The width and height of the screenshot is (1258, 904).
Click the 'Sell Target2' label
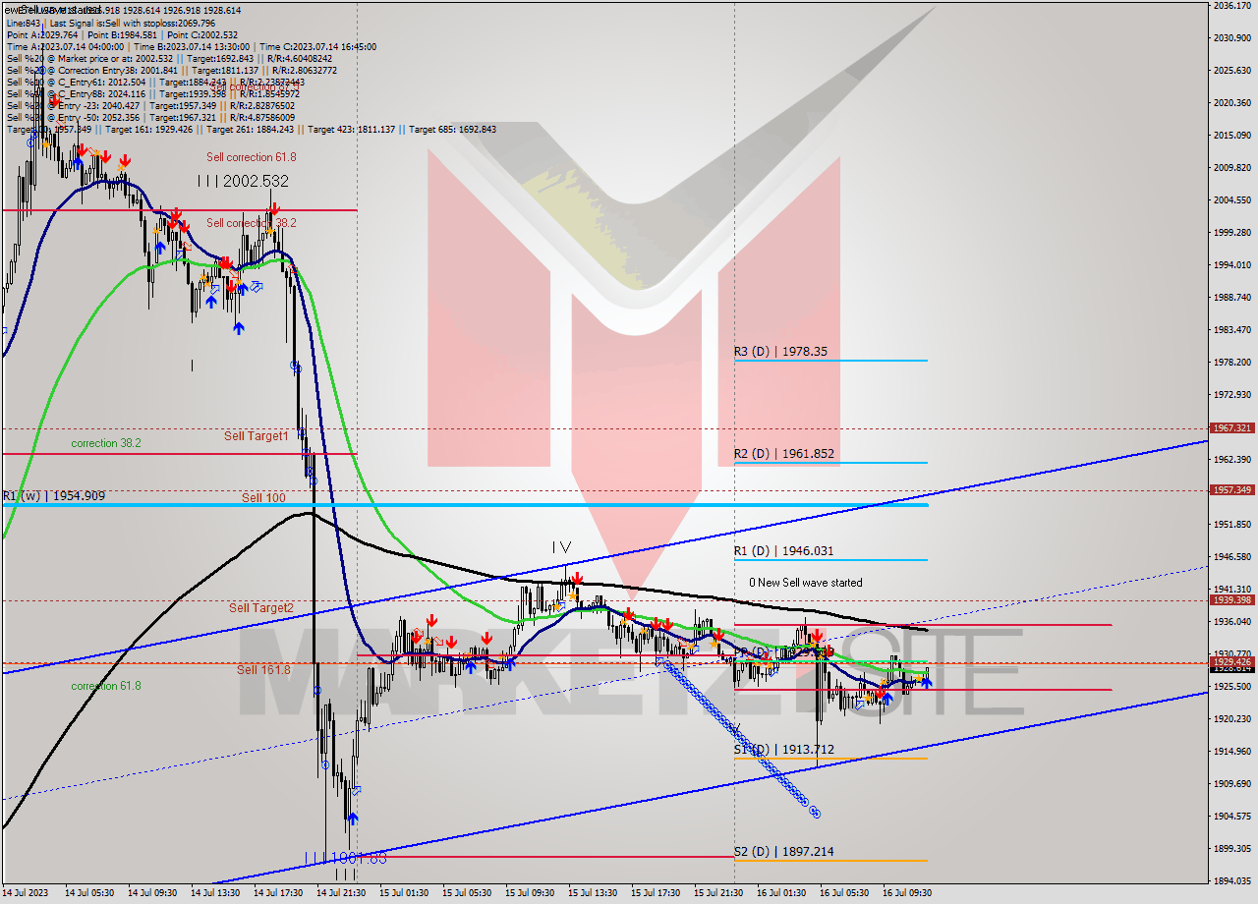pyautogui.click(x=261, y=608)
